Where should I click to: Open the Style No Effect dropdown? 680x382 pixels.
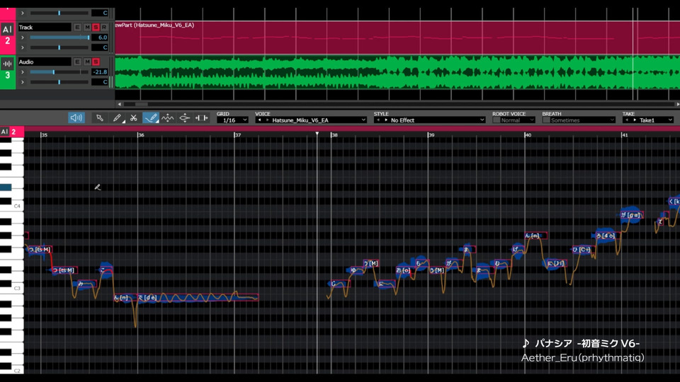(429, 120)
